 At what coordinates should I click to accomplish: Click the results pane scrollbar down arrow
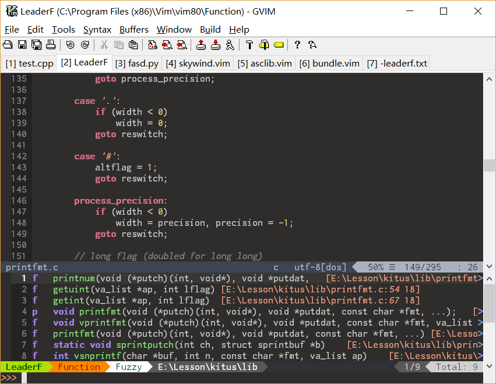(x=489, y=366)
